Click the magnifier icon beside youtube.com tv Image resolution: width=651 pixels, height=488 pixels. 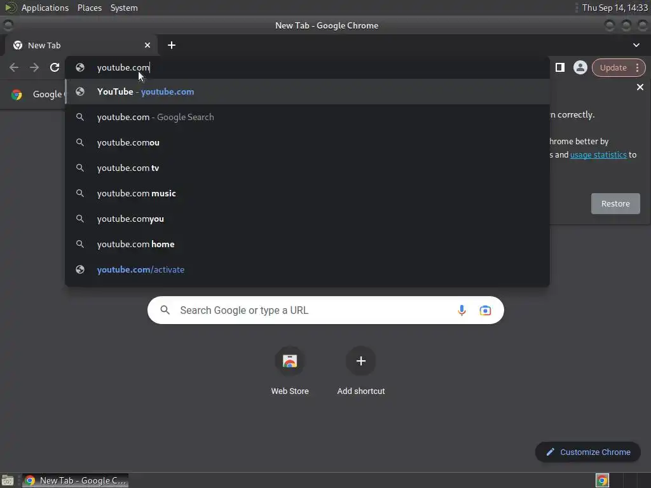pyautogui.click(x=80, y=168)
